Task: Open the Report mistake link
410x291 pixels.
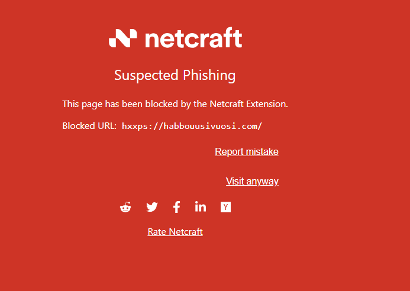Action: (x=246, y=152)
